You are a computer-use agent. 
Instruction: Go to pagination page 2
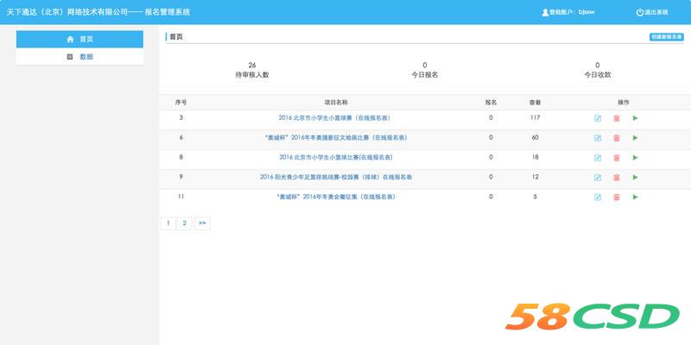[185, 223]
